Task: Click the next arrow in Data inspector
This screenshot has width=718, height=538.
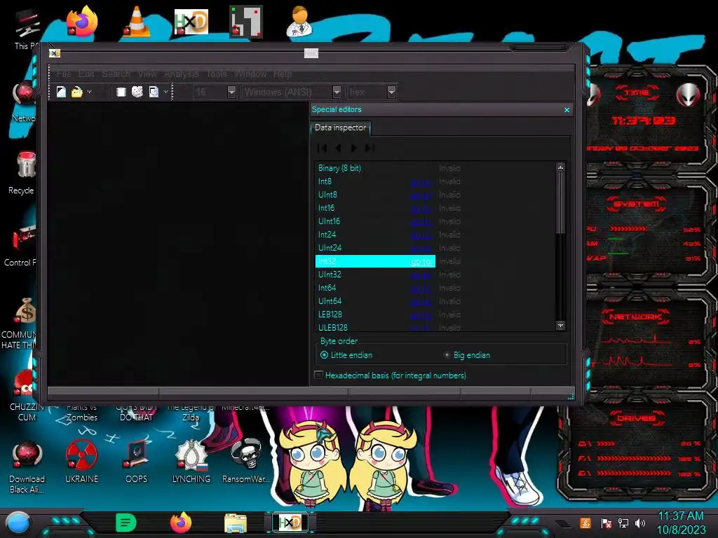Action: 353,148
